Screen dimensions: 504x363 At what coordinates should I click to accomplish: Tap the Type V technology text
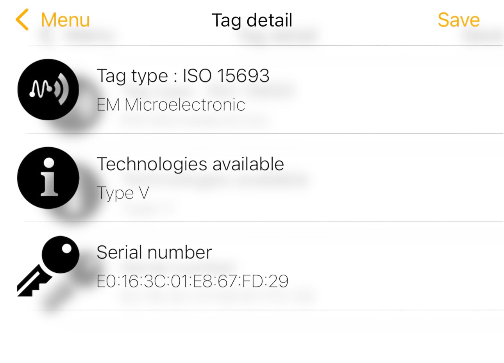pos(123,193)
